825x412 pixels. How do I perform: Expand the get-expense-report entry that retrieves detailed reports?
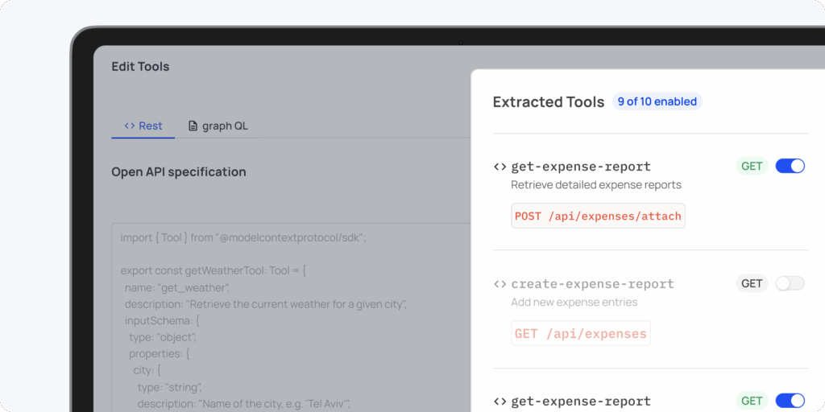pos(581,167)
